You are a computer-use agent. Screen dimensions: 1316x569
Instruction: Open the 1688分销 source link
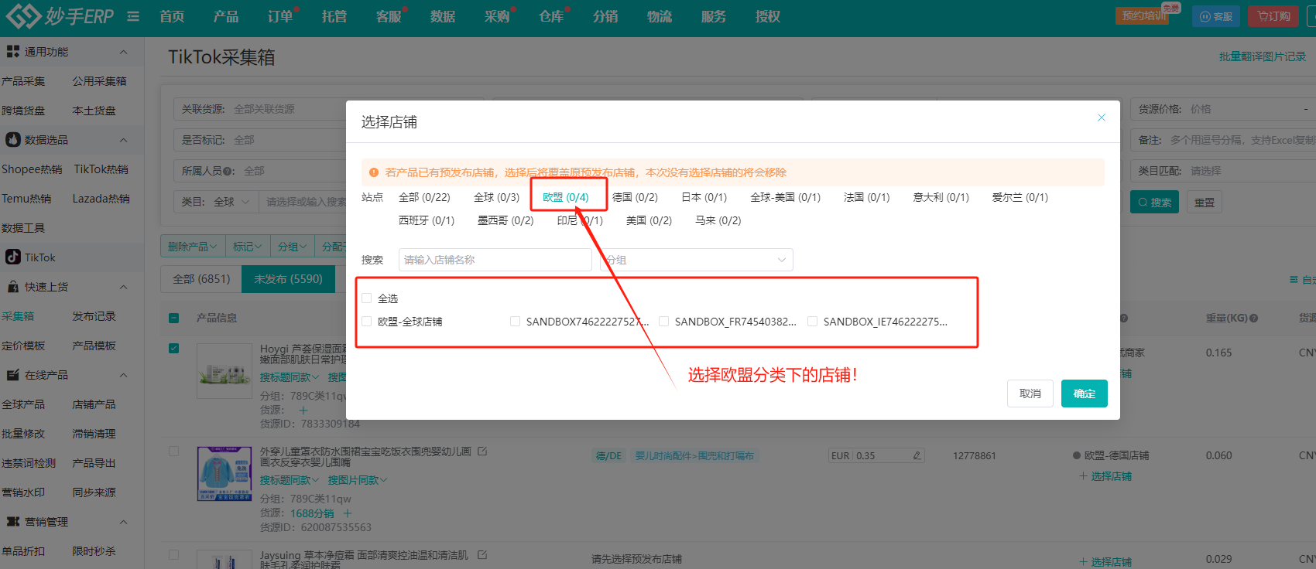pos(312,513)
